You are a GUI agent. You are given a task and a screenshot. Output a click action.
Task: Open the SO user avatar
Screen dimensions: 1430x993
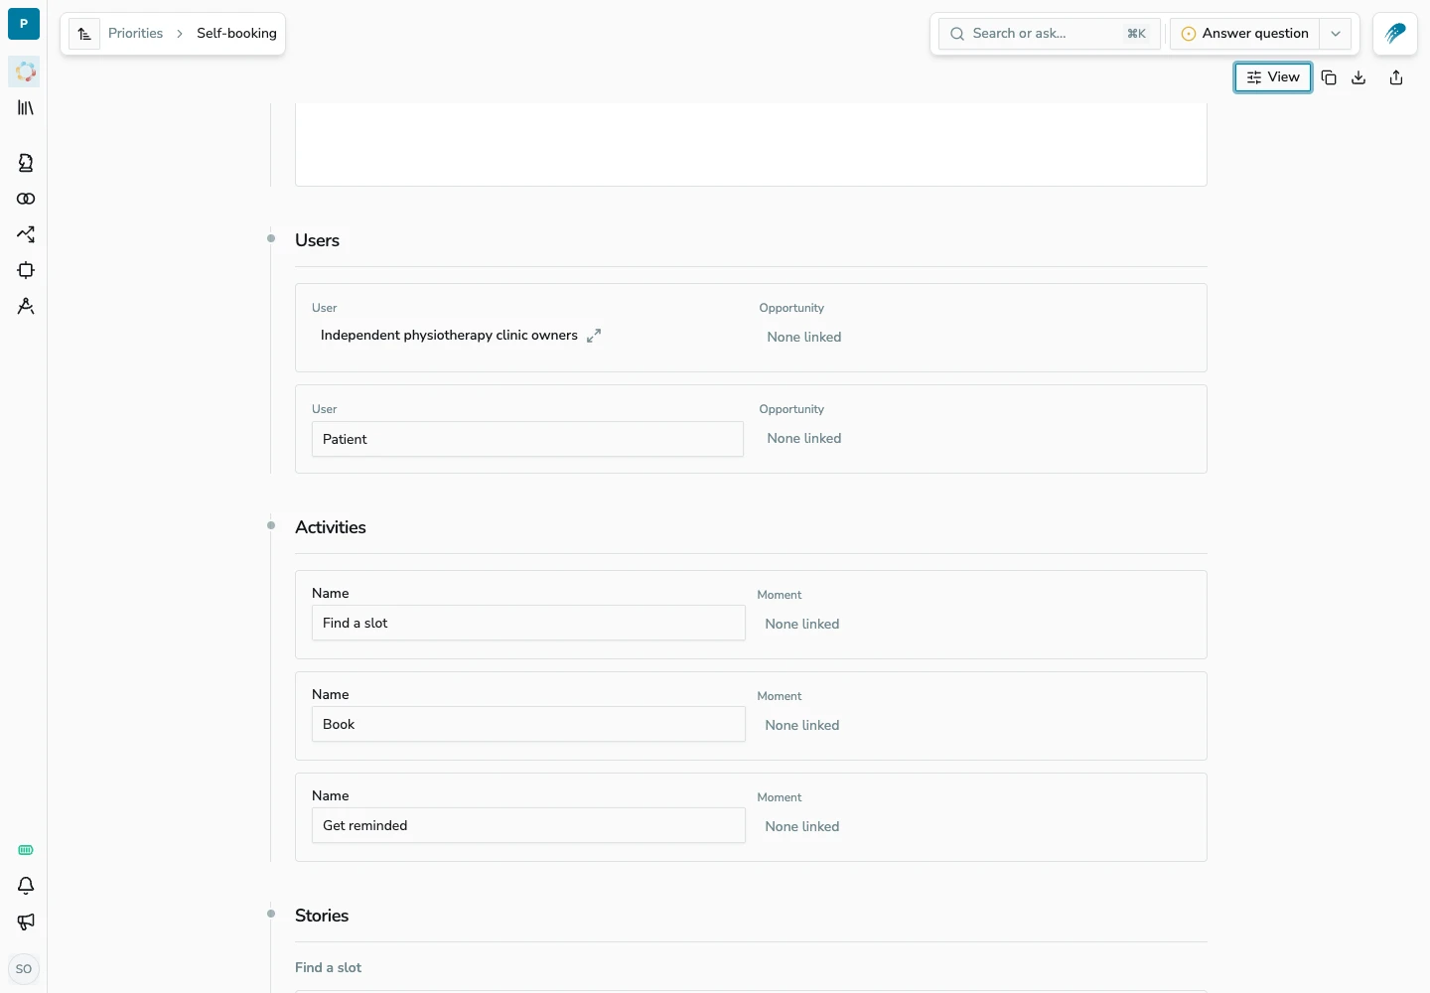[x=24, y=969]
